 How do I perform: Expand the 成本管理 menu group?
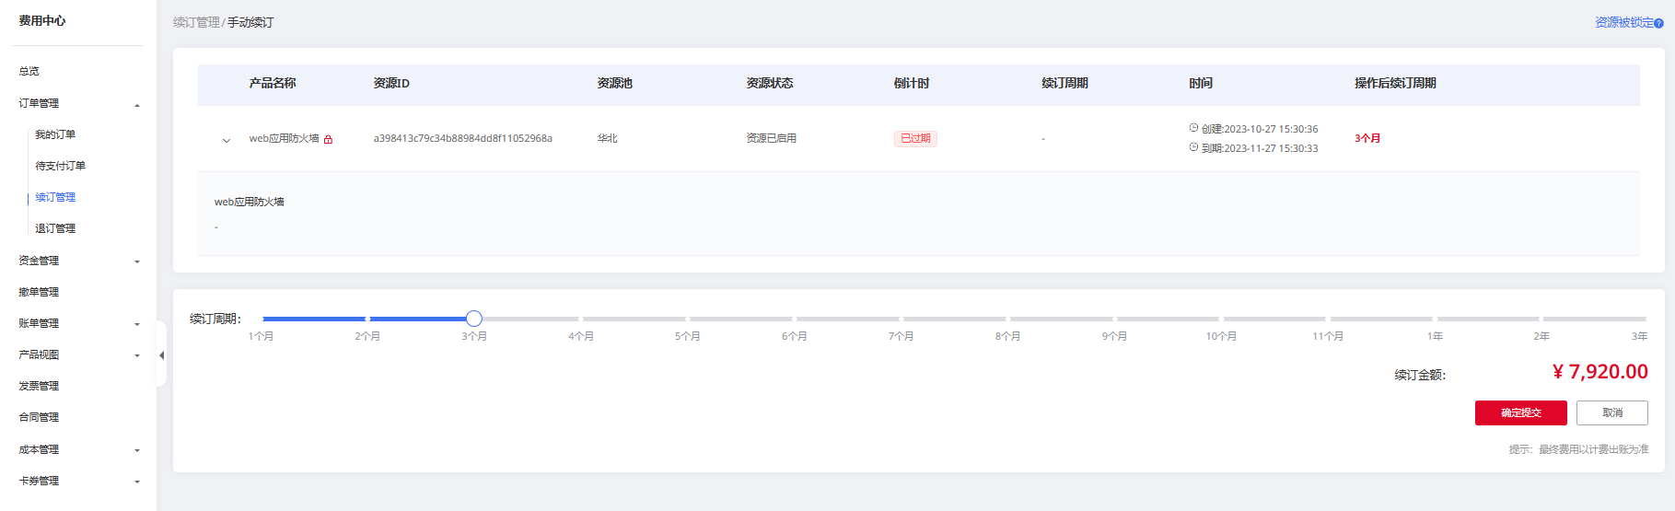(137, 450)
